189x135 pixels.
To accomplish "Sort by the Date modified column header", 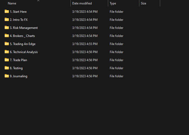I will [x=82, y=3].
